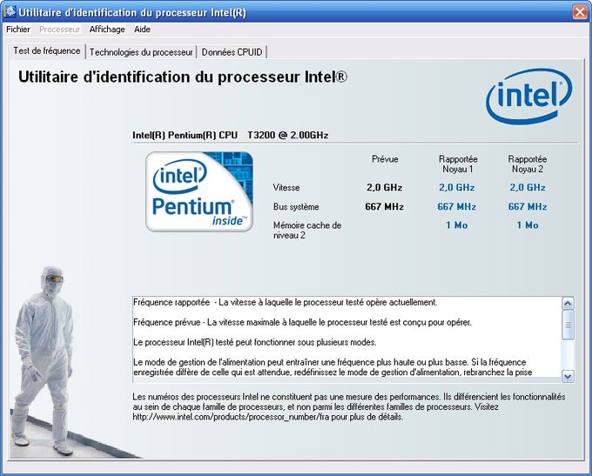The image size is (592, 476).
Task: Click the scroll up arrow of description box
Action: [x=568, y=303]
